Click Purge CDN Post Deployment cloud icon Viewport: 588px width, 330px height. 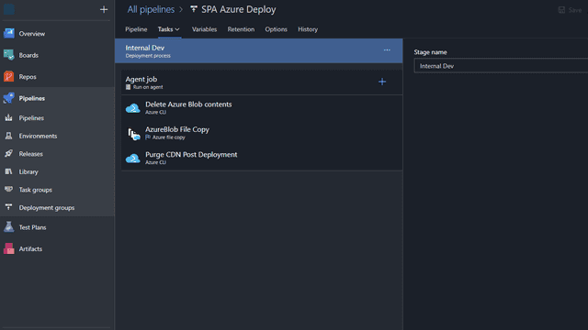[x=132, y=159]
